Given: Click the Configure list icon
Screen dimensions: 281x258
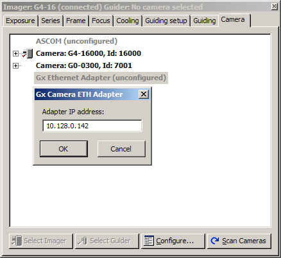Looking at the screenshot, I should (x=149, y=241).
